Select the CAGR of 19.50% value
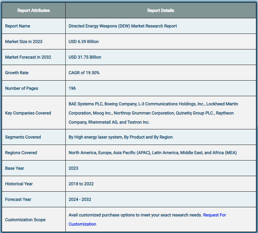This screenshot has height=233, width=258. pos(84,73)
